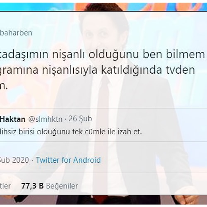Open the Beğeniler likes list
Screen dimensions: 207x207
click(62, 186)
